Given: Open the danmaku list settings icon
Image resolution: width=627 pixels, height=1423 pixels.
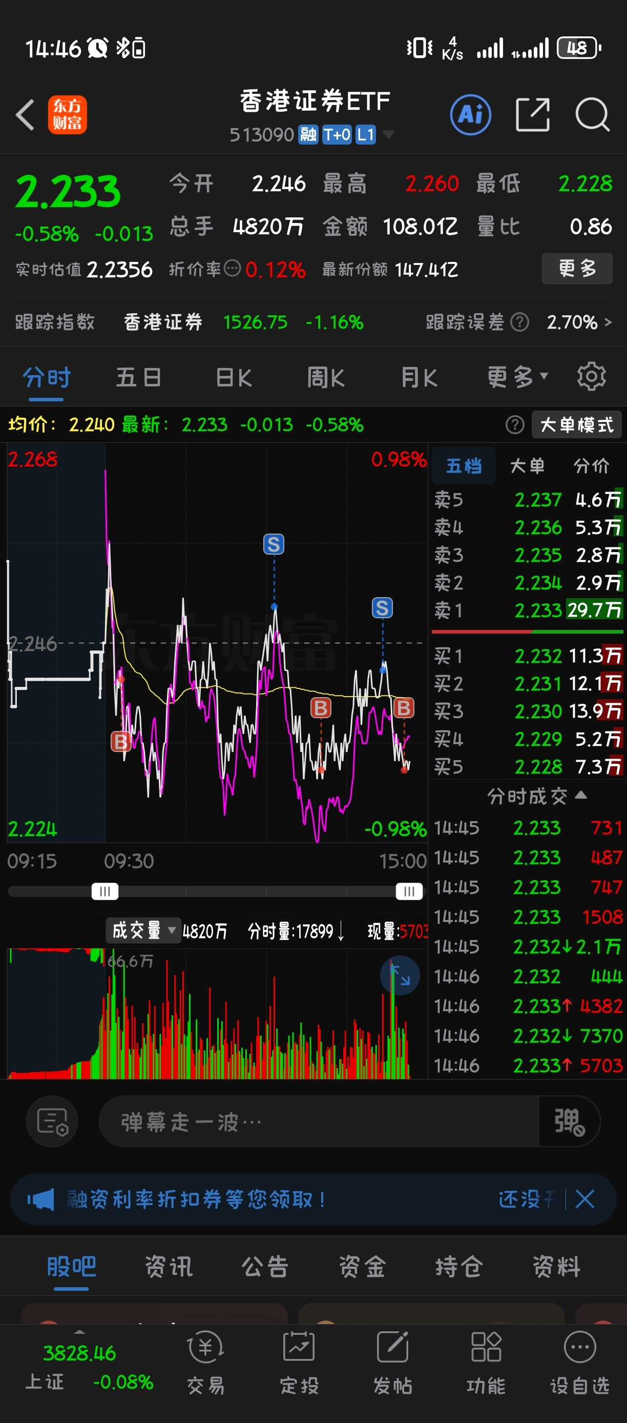Looking at the screenshot, I should pos(52,1122).
